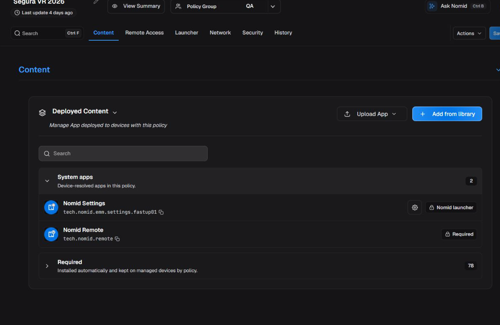This screenshot has width=500, height=325.
Task: Click the Nomid Remote app icon
Action: pos(51,234)
